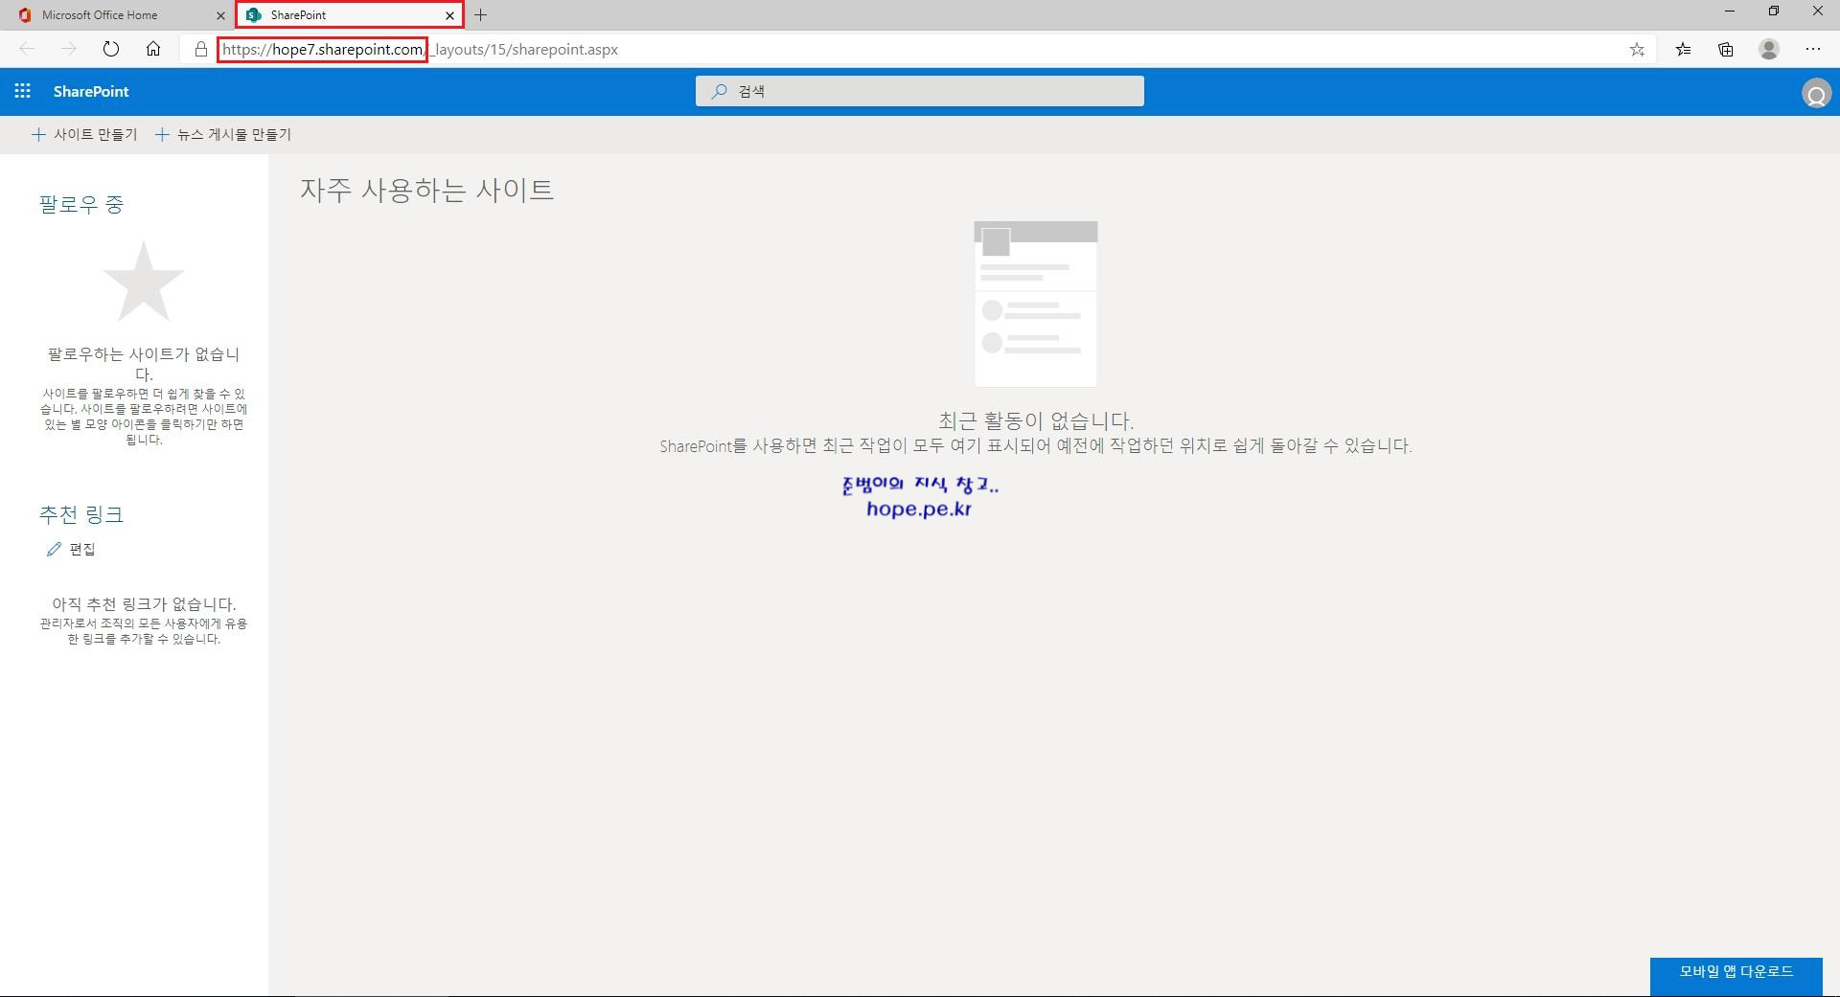Open the account profile circle in header

pyautogui.click(x=1816, y=94)
